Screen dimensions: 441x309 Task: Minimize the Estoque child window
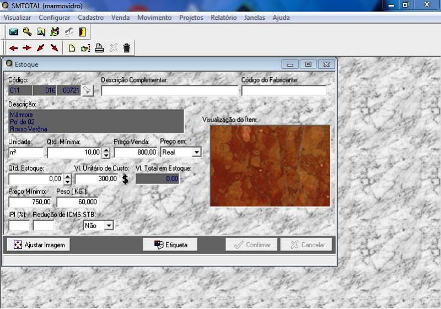pyautogui.click(x=290, y=64)
